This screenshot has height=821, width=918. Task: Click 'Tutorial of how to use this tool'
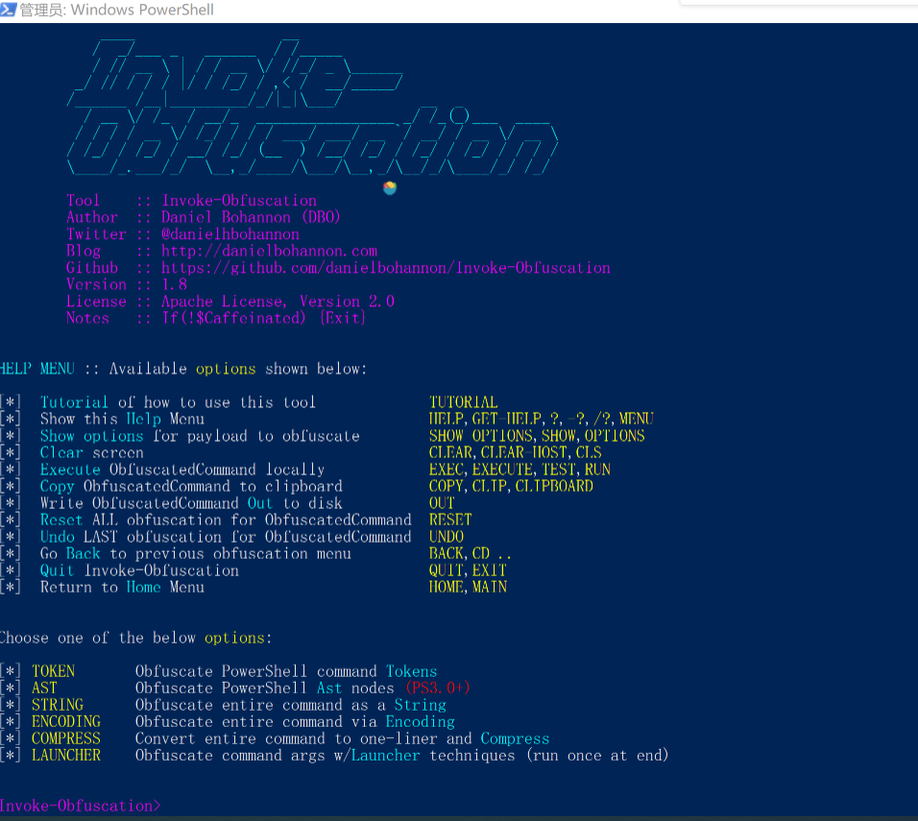click(x=178, y=402)
